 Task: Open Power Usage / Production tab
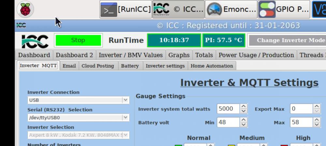pos(256,55)
